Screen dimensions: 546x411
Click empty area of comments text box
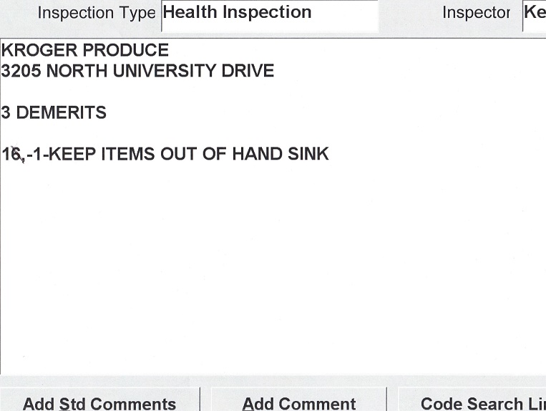pyautogui.click(x=272, y=272)
